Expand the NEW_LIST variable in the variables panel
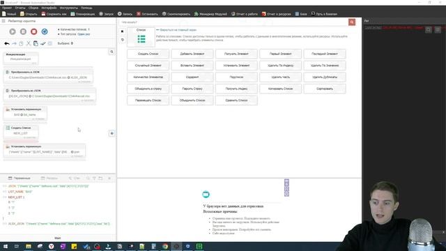This screenshot has width=446, height=251. pos(5,197)
